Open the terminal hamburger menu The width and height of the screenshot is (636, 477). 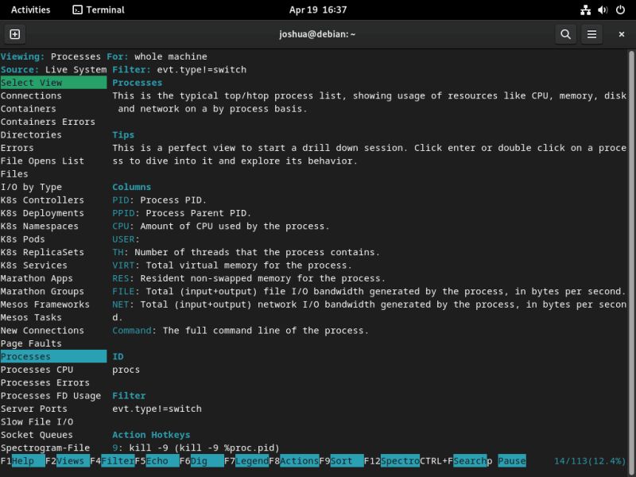pos(593,34)
